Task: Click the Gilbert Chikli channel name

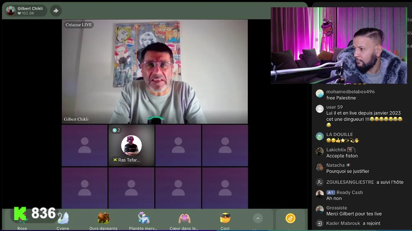Action: pos(30,9)
